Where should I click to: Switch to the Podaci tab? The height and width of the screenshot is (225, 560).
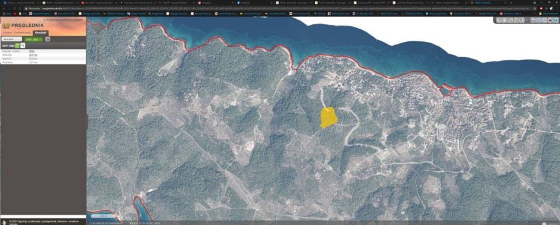tap(7, 33)
